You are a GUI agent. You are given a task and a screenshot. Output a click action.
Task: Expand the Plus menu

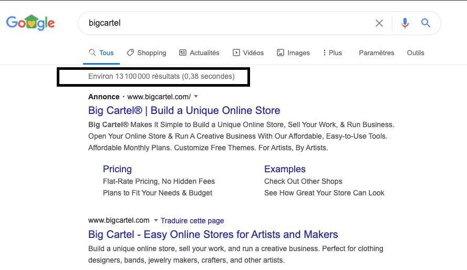[333, 53]
